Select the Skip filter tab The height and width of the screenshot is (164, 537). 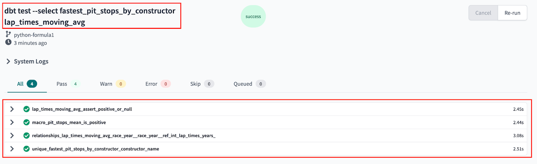tap(195, 84)
